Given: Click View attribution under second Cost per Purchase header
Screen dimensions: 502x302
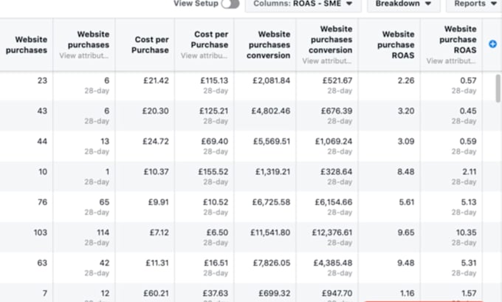Looking at the screenshot, I should point(204,55).
